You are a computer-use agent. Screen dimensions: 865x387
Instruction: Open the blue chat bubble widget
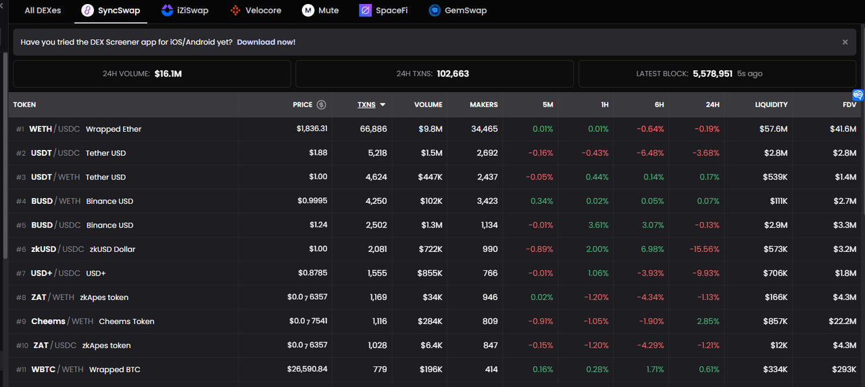858,95
